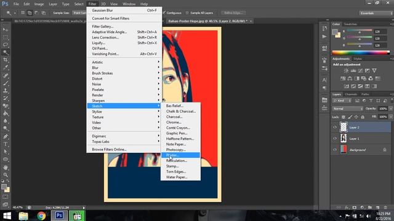Open the collapsed Character panel icon
The height and width of the screenshot is (221, 394).
click(324, 80)
